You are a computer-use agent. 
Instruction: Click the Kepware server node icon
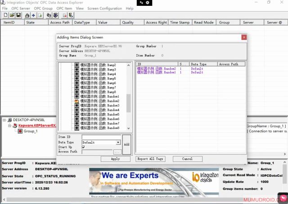(15, 126)
